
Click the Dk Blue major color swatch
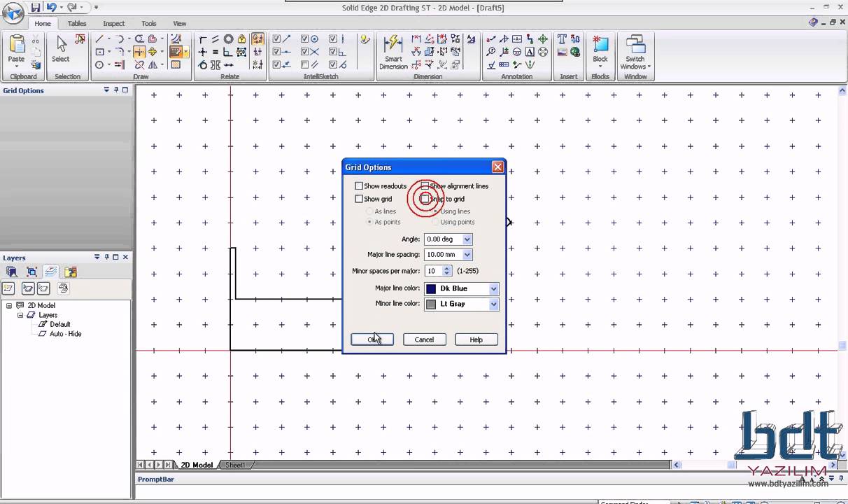click(x=431, y=288)
